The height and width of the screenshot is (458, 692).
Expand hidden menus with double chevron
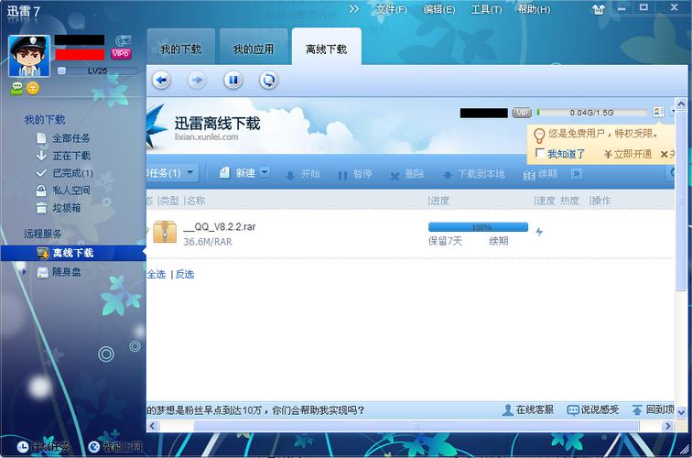coord(354,9)
